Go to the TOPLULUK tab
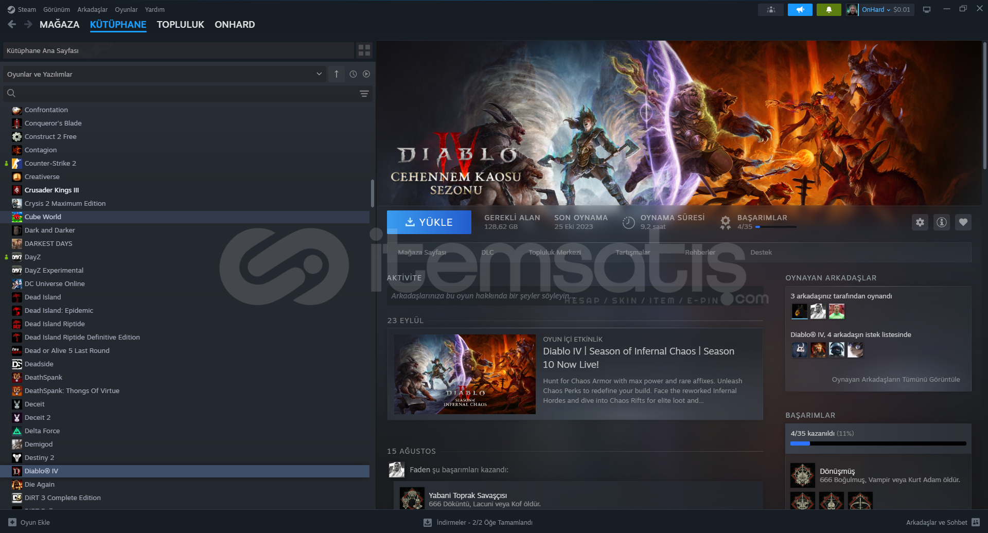The width and height of the screenshot is (988, 533). [181, 25]
